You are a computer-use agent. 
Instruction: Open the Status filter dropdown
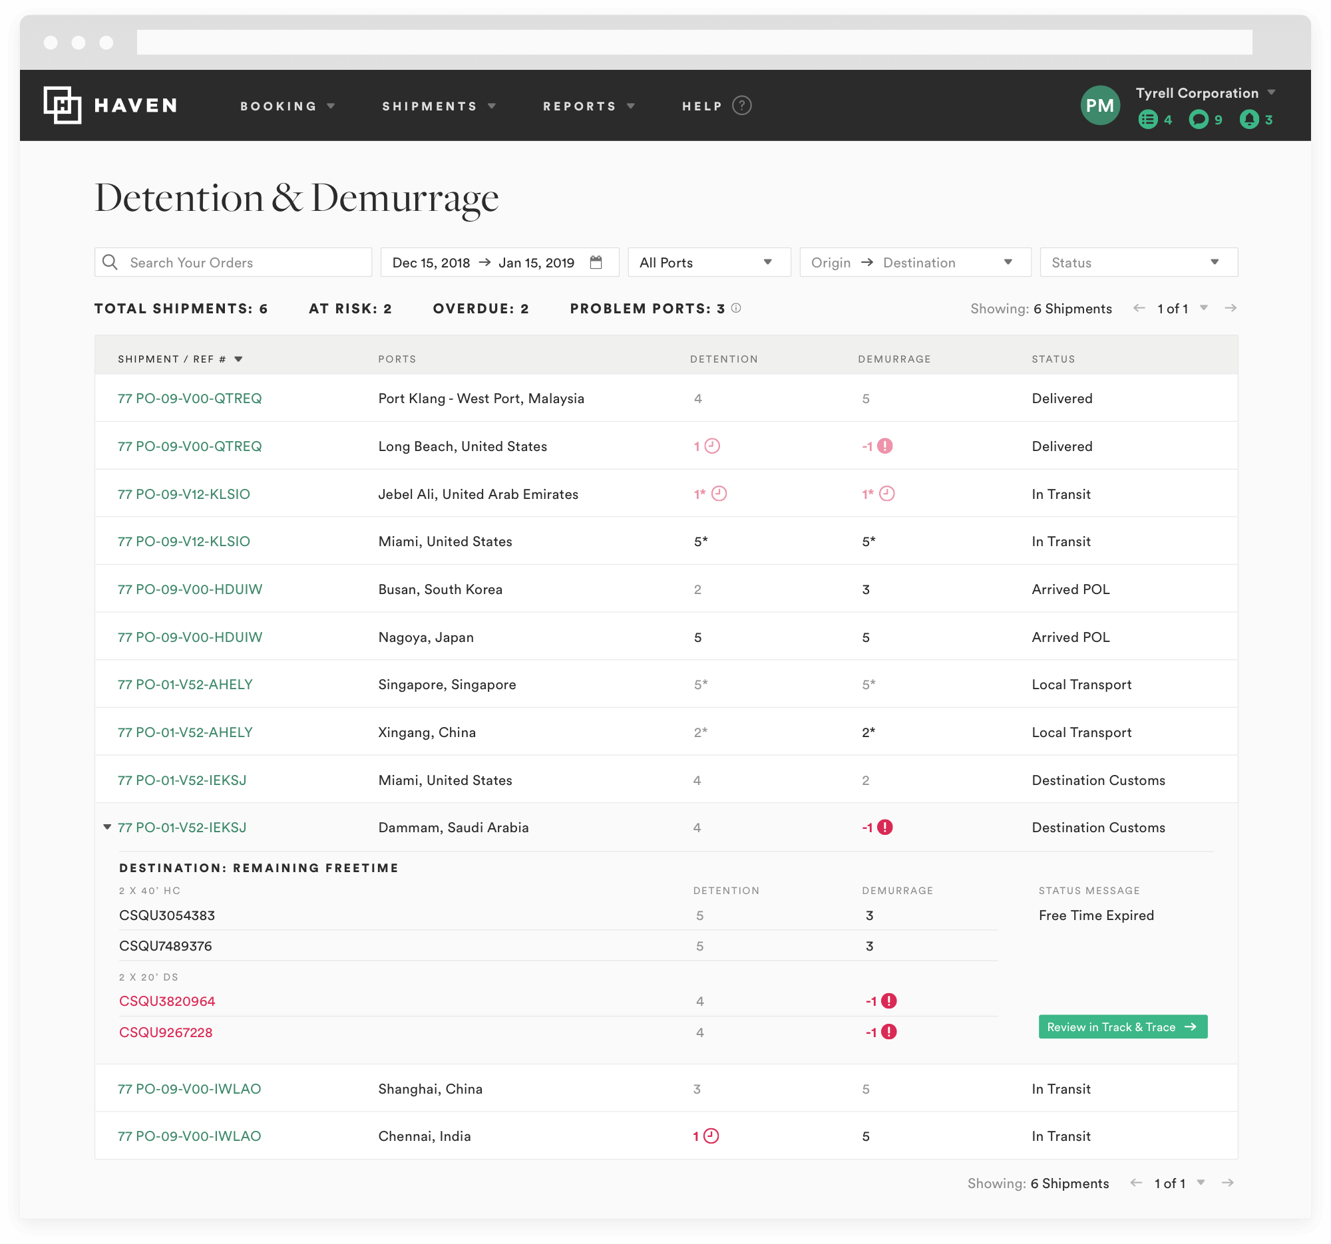coord(1139,262)
